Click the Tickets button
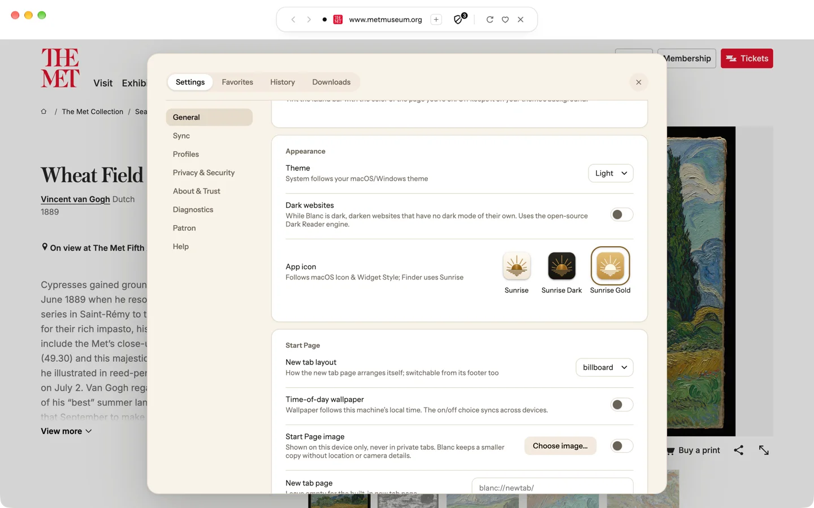The height and width of the screenshot is (508, 814). (747, 59)
